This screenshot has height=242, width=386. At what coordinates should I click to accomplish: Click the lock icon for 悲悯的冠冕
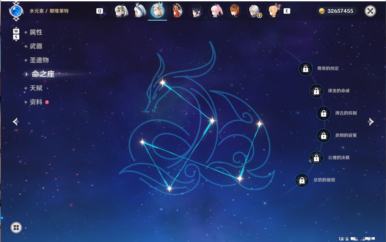[x=323, y=136]
